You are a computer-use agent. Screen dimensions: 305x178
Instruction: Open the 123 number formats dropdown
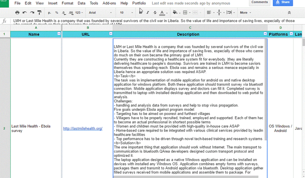point(79,13)
